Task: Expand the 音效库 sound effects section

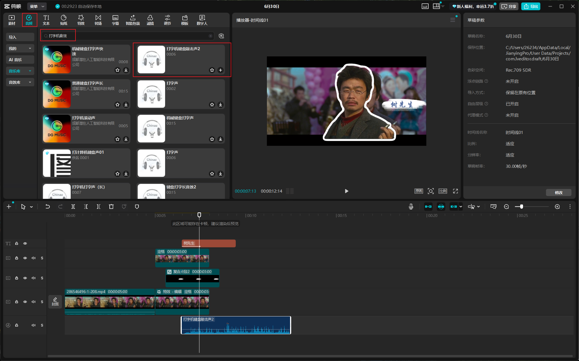Action: (20, 82)
